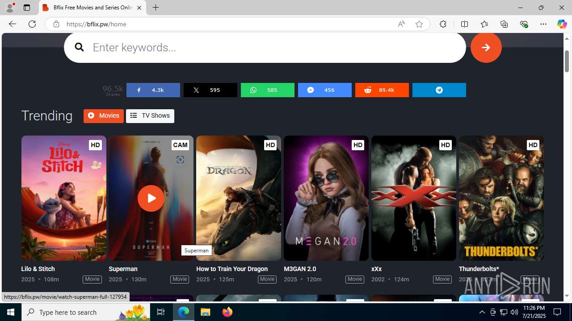Open the Favorites list icon
Screen dimensions: 572x321
click(x=484, y=24)
